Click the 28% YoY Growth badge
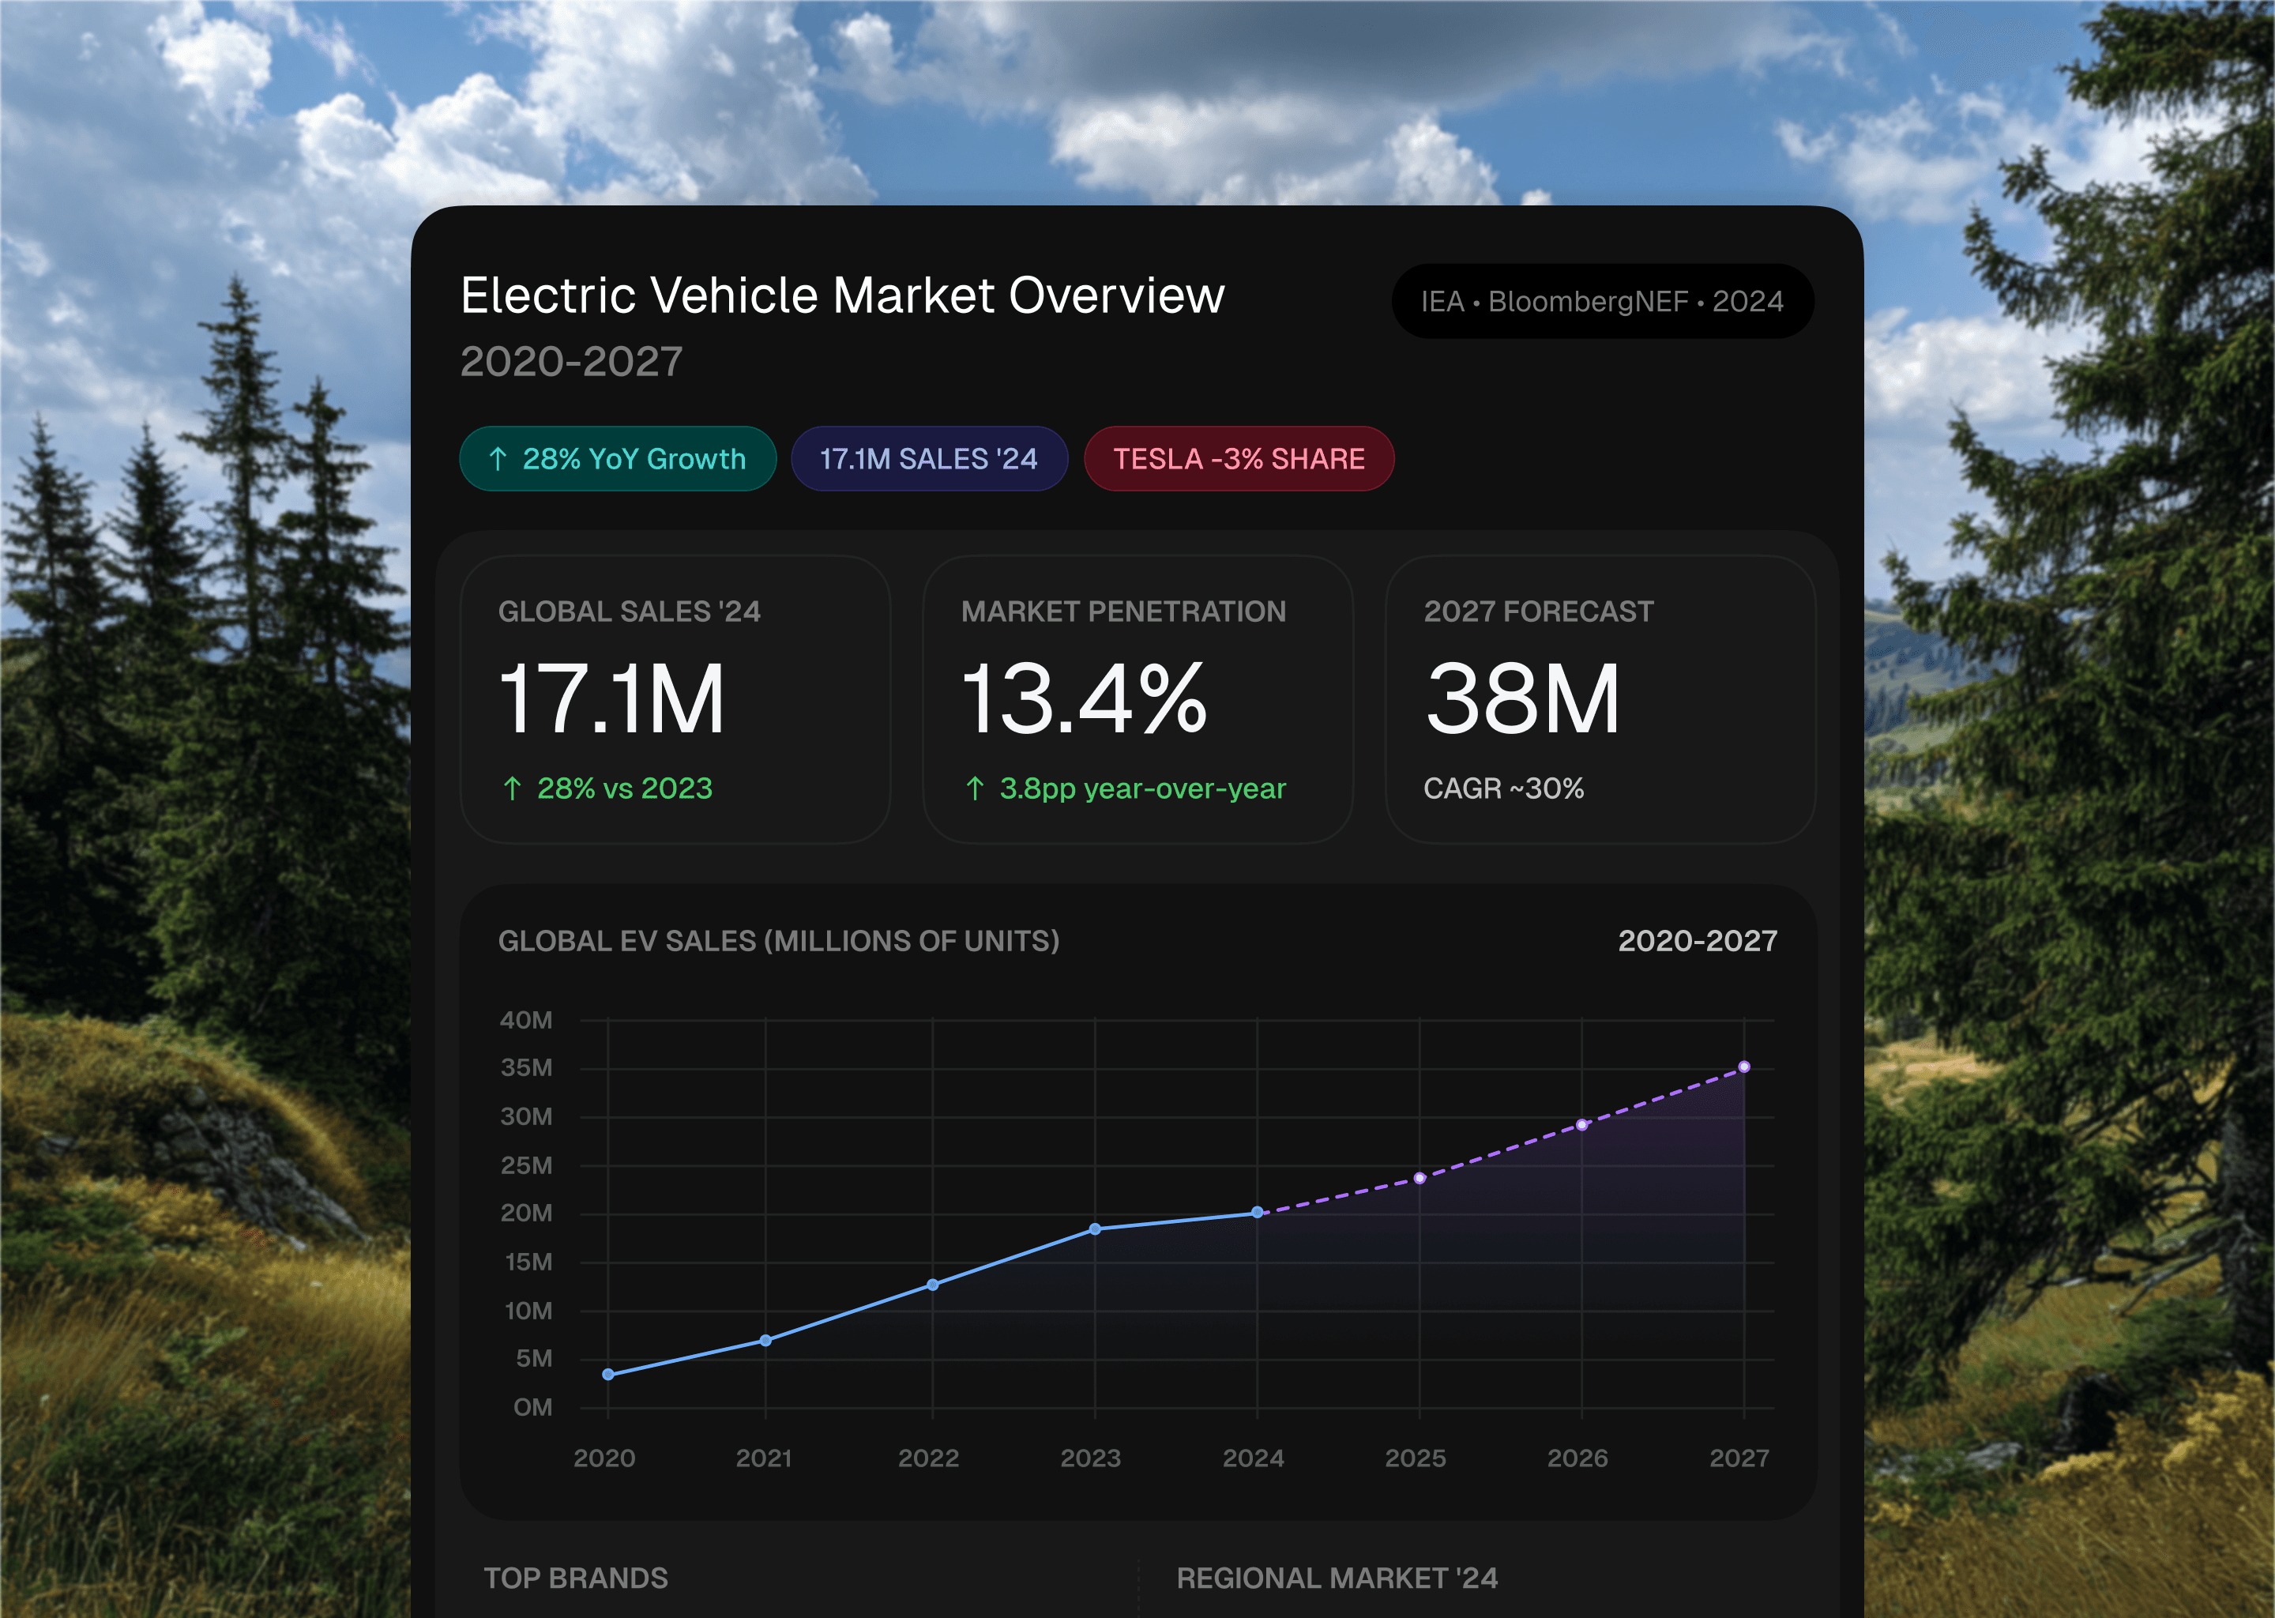The width and height of the screenshot is (2275, 1618). coord(618,458)
